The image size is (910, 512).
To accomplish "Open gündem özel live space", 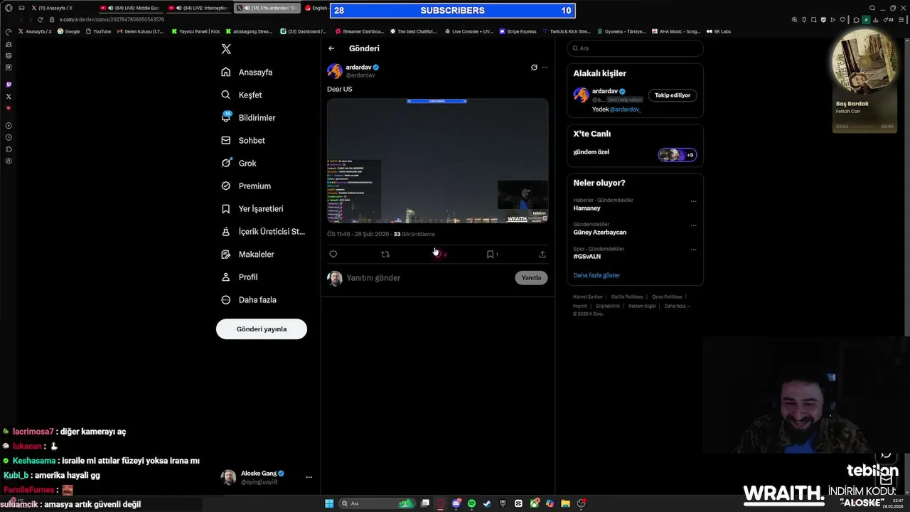I will 635,154.
